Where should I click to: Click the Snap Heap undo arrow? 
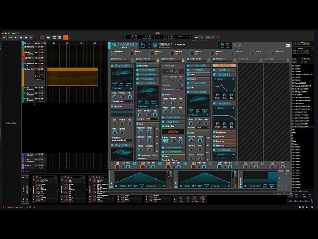click(235, 45)
